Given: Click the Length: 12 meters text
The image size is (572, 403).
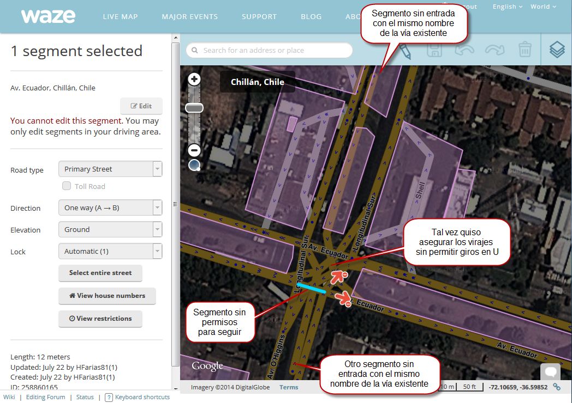Looking at the screenshot, I should click(40, 357).
